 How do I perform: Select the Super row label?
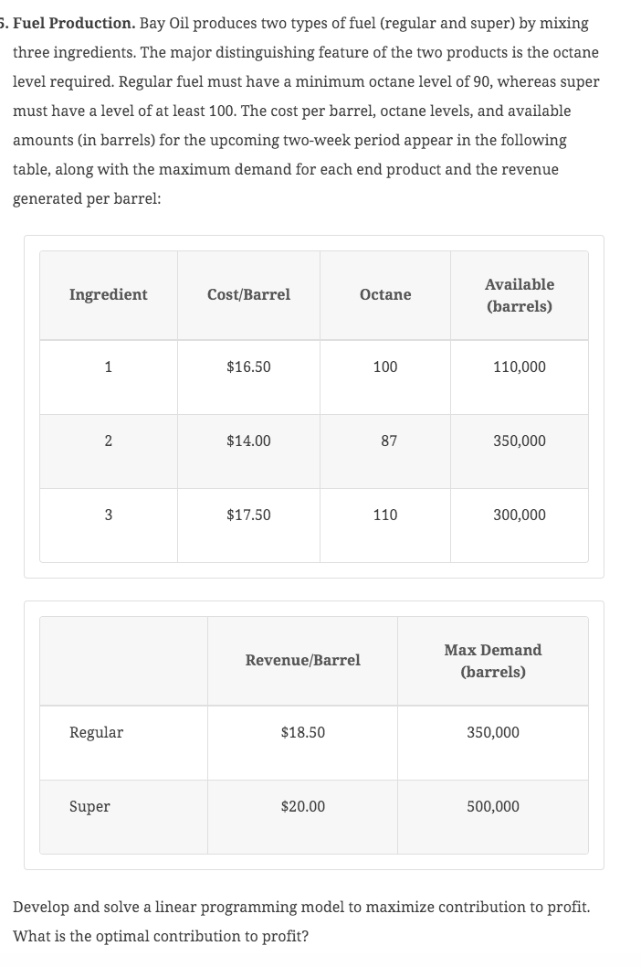[89, 806]
